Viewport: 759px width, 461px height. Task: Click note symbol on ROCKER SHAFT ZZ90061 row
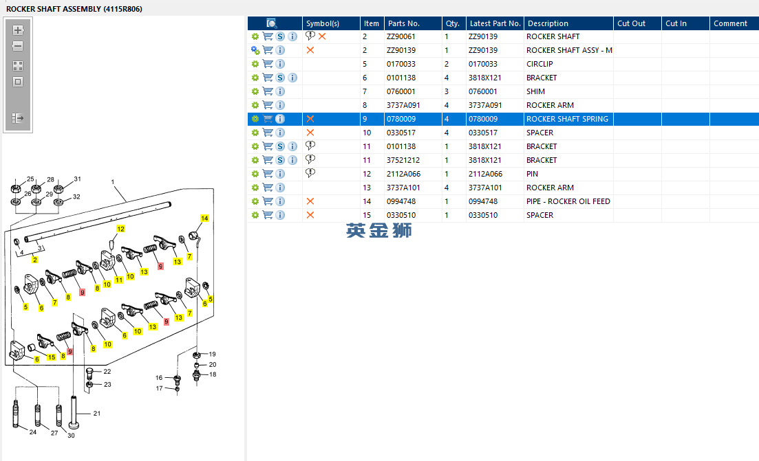click(310, 36)
